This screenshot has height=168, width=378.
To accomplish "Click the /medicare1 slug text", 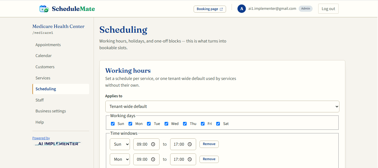I will point(43,33).
